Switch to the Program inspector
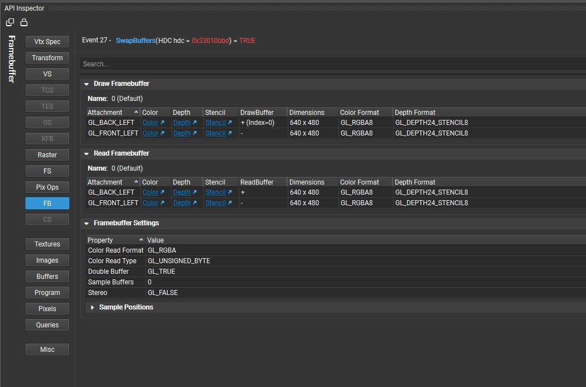 [47, 292]
